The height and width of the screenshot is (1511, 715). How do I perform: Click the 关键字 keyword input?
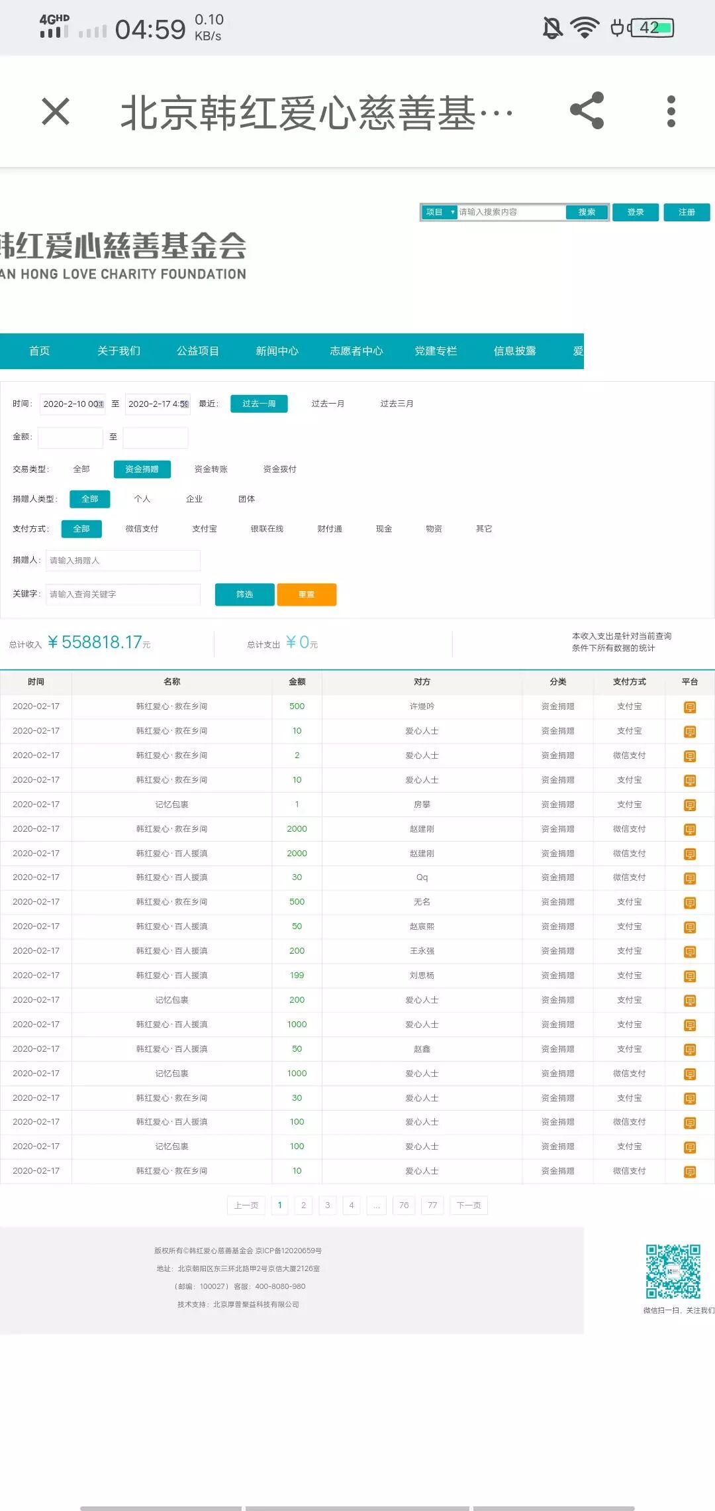(x=123, y=594)
